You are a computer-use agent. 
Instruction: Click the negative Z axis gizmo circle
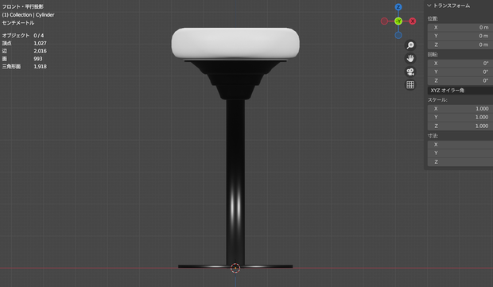[x=398, y=35]
